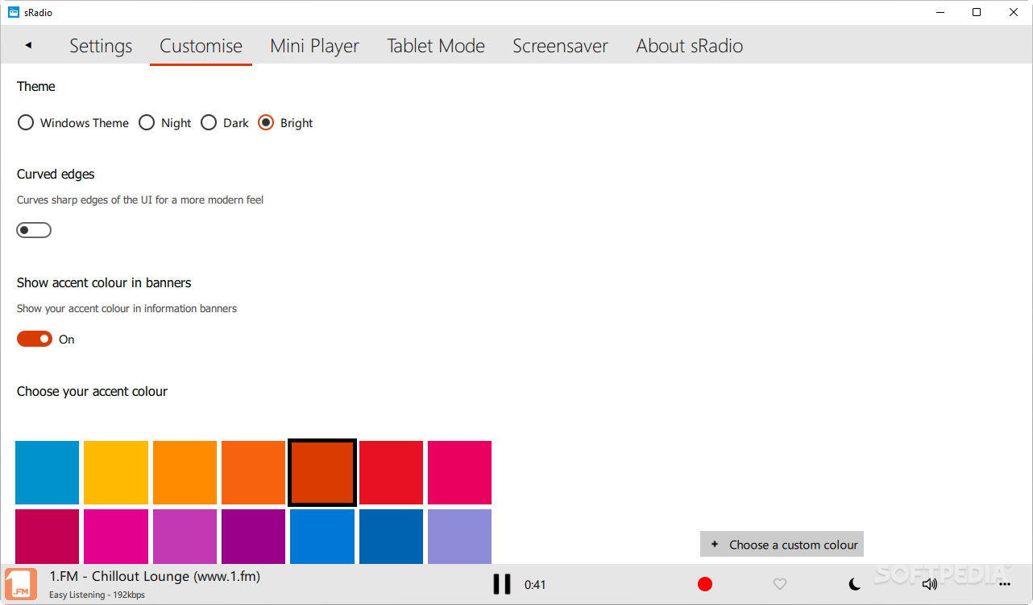Click the sRadio app icon in title bar

click(x=14, y=12)
